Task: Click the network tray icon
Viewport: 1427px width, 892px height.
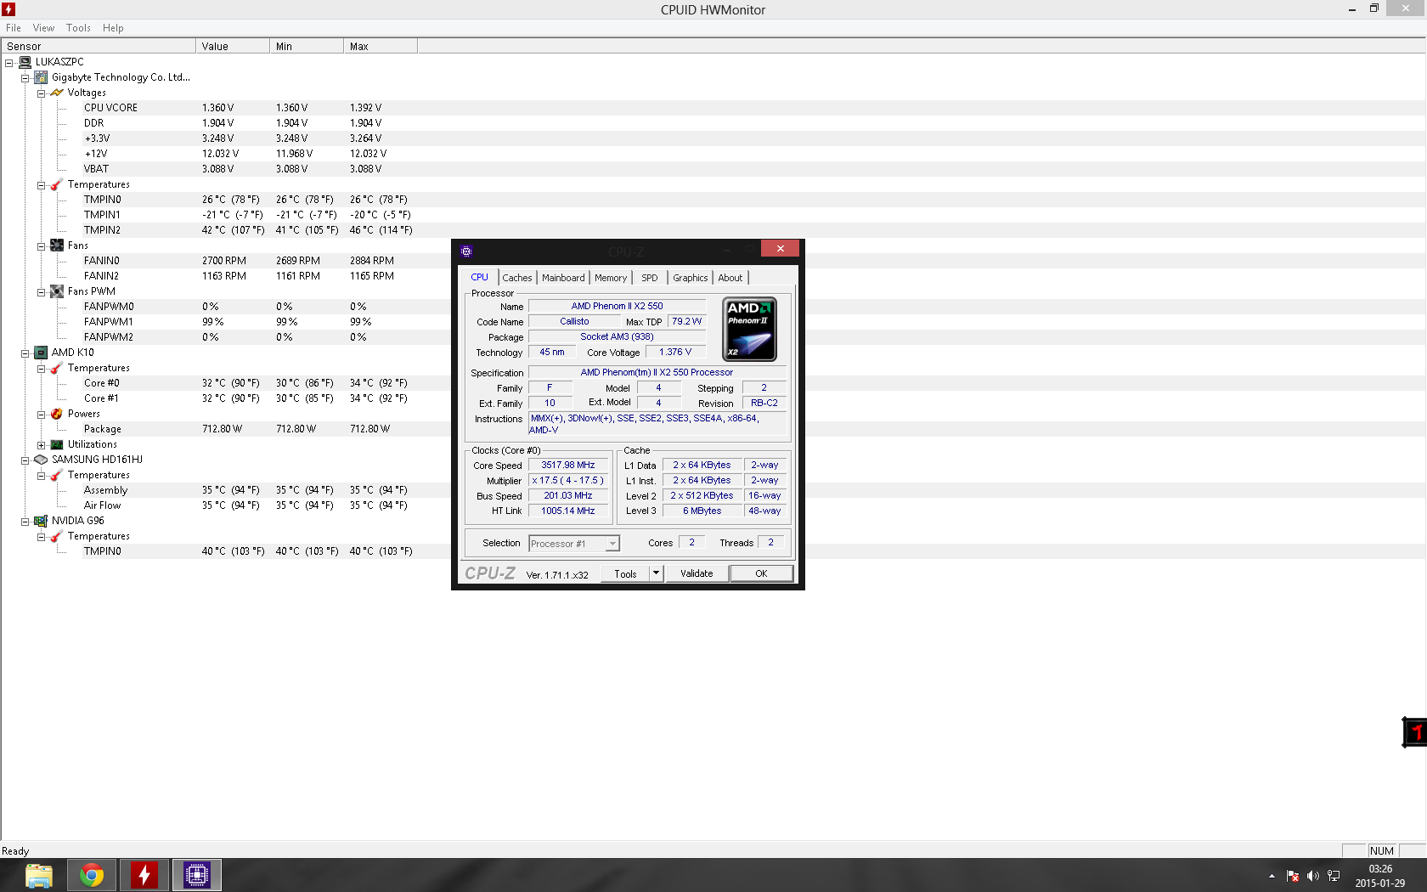Action: point(1334,876)
